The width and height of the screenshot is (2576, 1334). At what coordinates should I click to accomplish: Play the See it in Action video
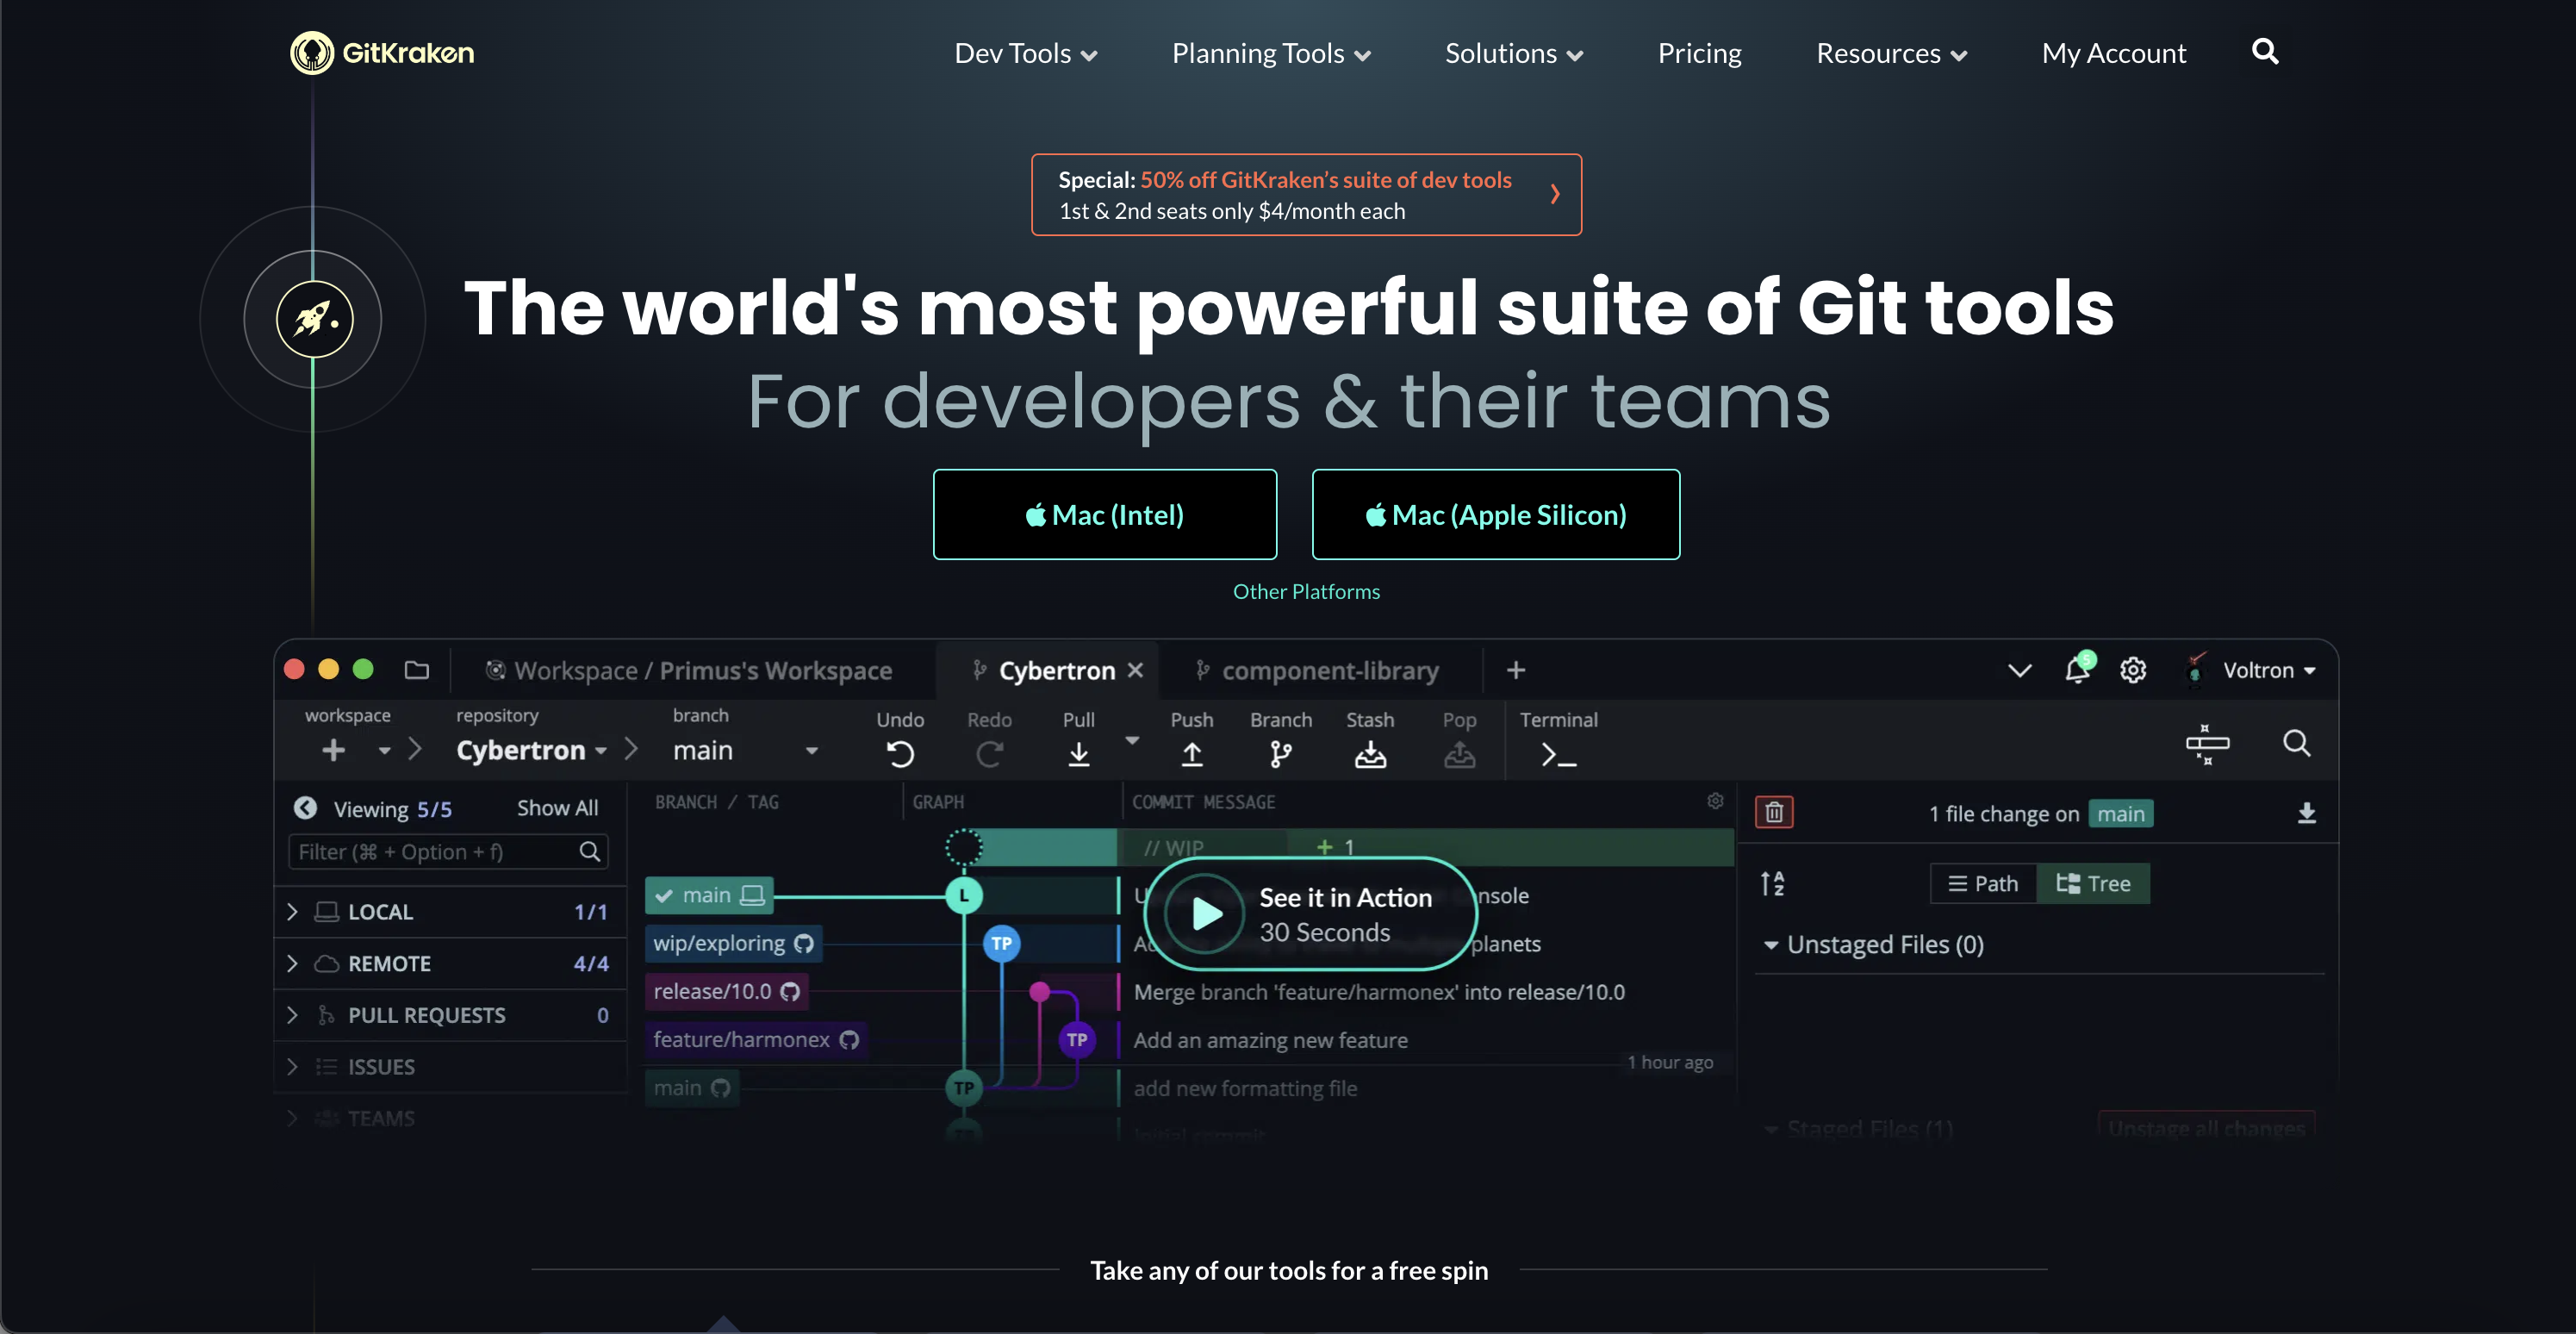1207,913
